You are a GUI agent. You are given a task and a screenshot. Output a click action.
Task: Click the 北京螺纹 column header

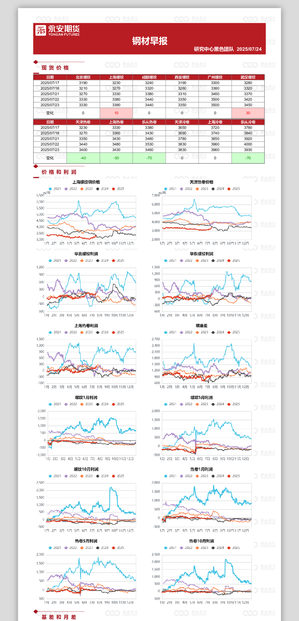(83, 77)
